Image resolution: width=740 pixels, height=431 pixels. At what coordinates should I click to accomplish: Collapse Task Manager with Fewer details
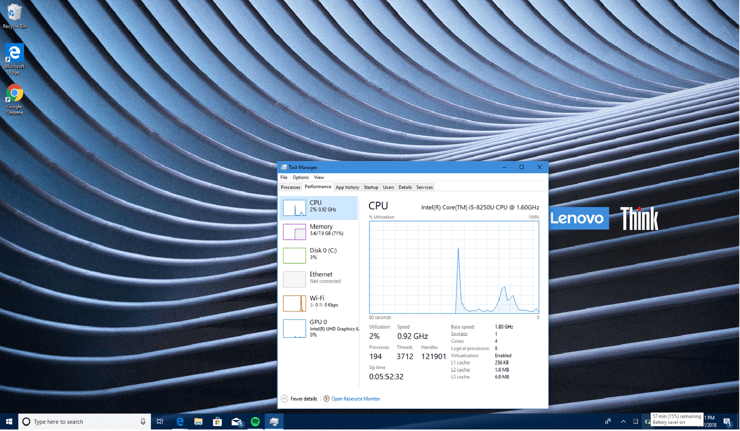coord(299,399)
